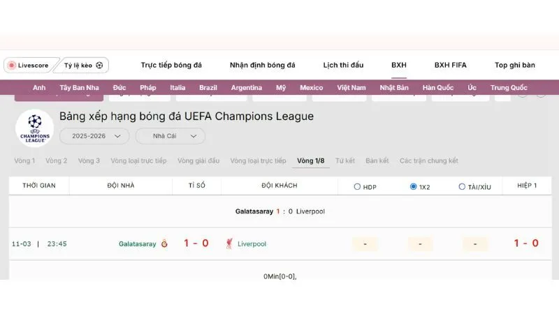Screen dimensions: 559x314
Task: Expand the Nhà Cái dropdown
Action: 170,136
